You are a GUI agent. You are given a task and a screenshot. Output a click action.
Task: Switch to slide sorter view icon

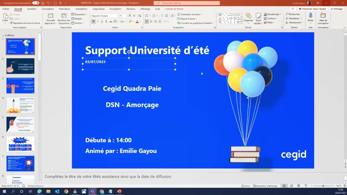coord(291,186)
